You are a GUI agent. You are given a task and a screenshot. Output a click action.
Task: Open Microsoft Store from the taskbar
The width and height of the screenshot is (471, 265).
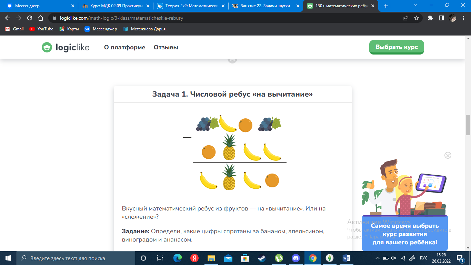click(245, 258)
